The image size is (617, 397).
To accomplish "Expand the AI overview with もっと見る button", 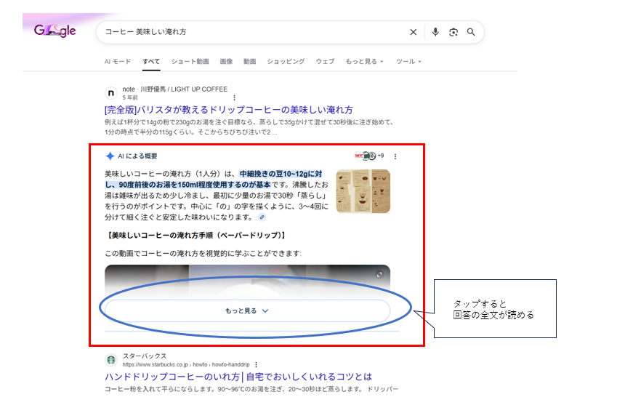I will pos(247,310).
